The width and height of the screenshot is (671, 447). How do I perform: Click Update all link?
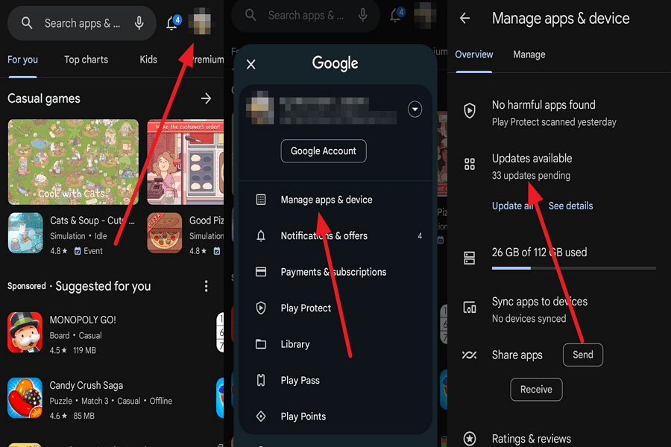point(513,206)
